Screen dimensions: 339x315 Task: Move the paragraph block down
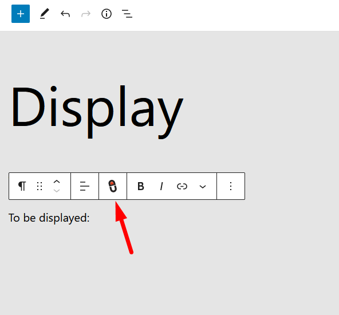pos(57,191)
